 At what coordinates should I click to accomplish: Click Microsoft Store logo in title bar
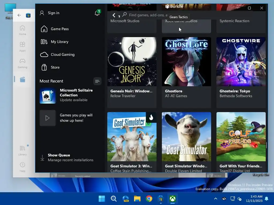(x=28, y=15)
